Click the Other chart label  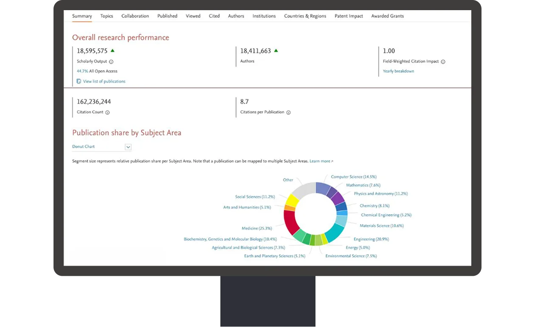pyautogui.click(x=288, y=180)
